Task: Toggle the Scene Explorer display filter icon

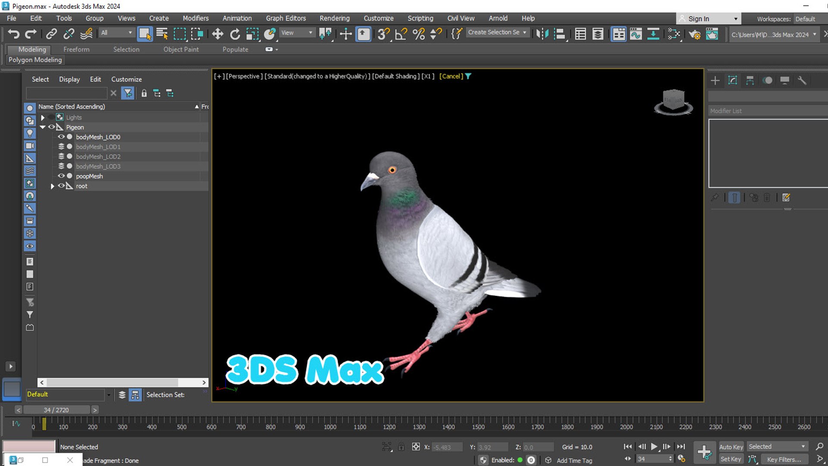Action: (x=128, y=93)
